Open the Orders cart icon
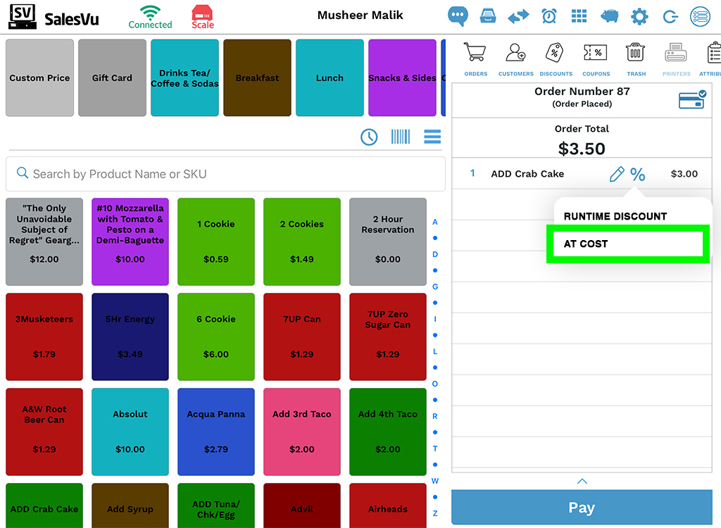721x528 pixels. [475, 59]
